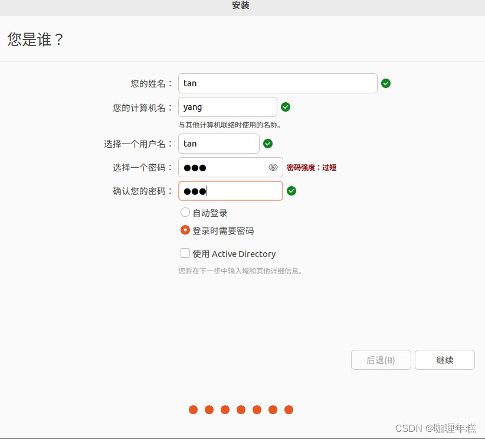Click the 后退(B) button
This screenshot has width=485, height=439.
[381, 360]
